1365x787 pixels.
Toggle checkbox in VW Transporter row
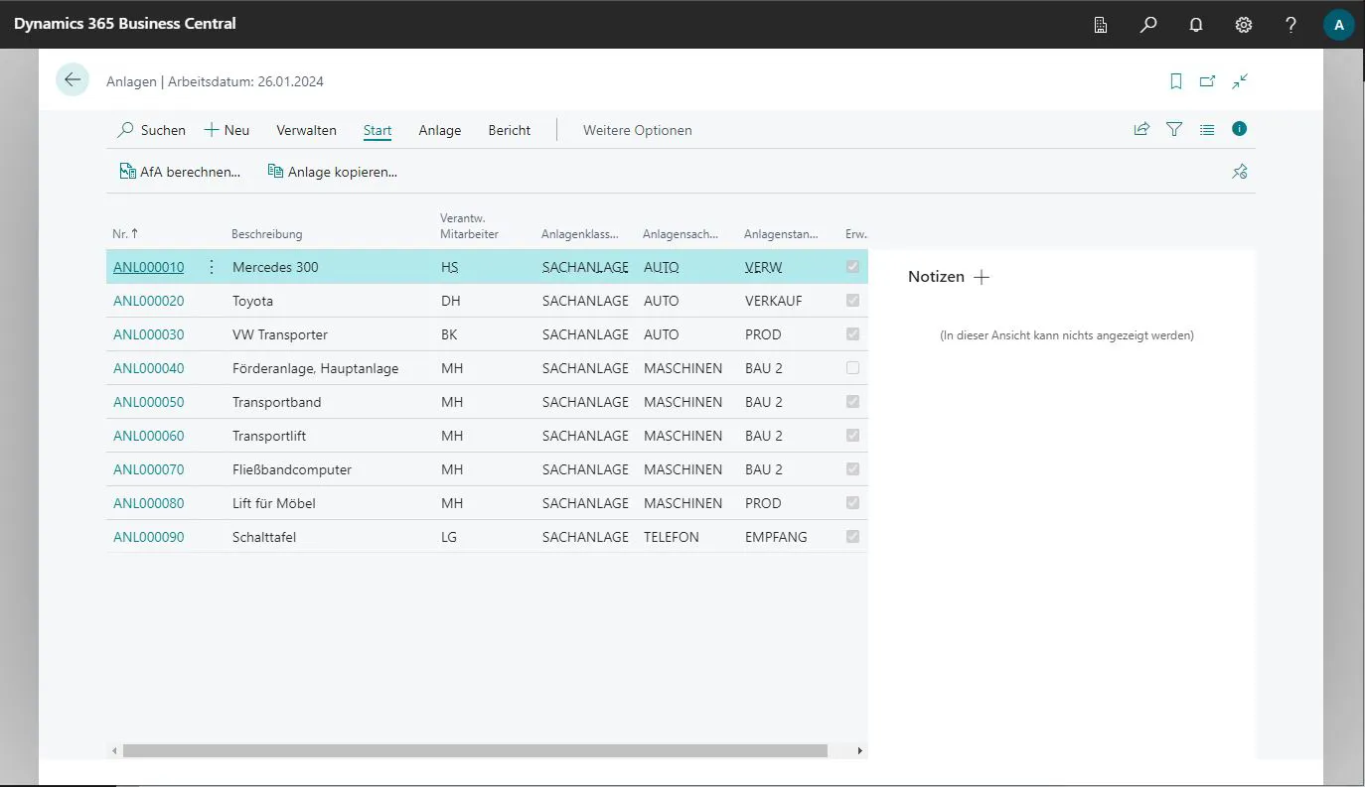(x=852, y=334)
